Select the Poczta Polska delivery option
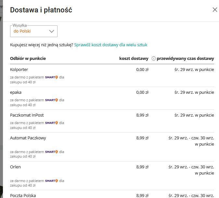The image size is (219, 198). pyautogui.click(x=23, y=195)
